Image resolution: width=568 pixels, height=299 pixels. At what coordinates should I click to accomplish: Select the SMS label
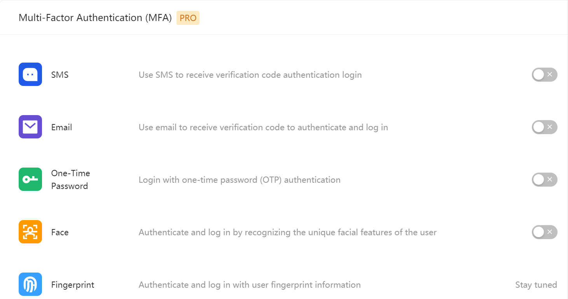(x=60, y=75)
